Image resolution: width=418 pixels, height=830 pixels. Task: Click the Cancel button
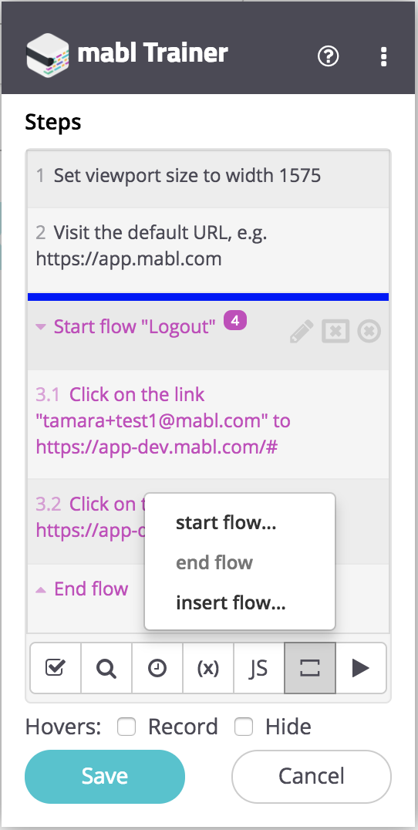point(312,777)
